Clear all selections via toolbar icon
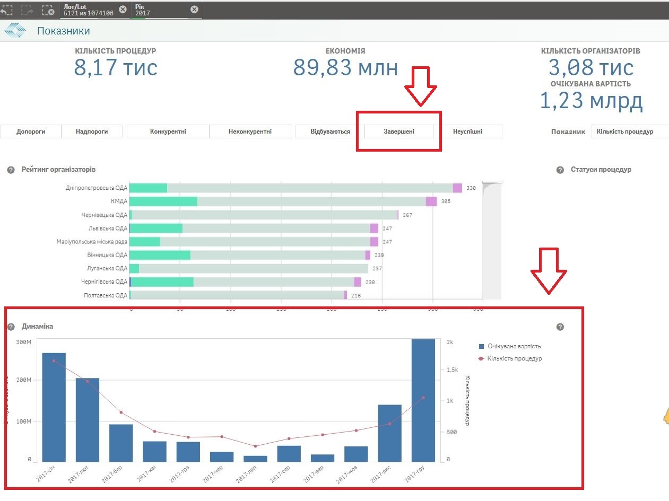The width and height of the screenshot is (669, 501). pyautogui.click(x=48, y=10)
